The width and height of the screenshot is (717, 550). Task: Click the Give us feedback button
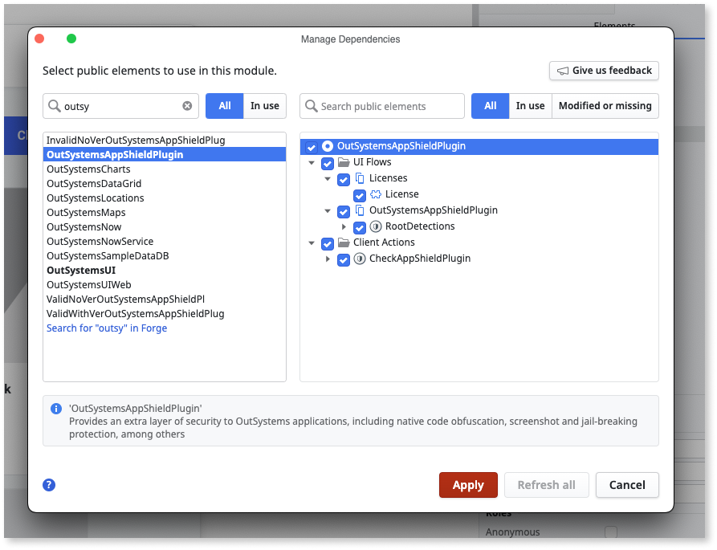[603, 71]
